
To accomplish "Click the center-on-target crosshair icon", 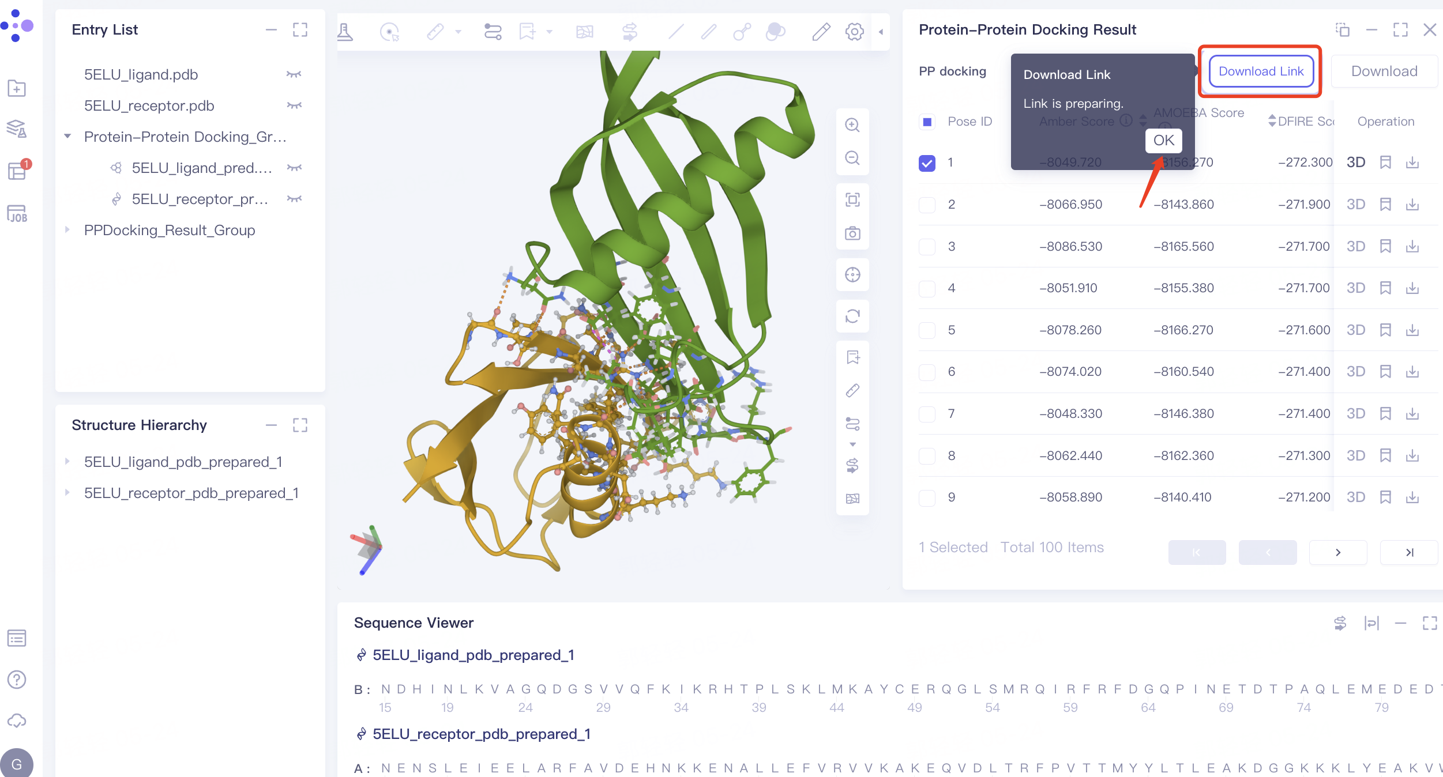I will click(852, 275).
